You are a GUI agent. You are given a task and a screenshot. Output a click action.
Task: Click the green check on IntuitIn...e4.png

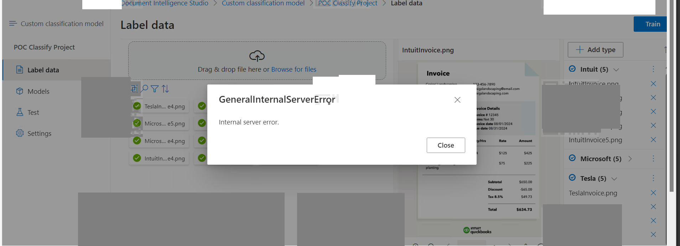(137, 158)
